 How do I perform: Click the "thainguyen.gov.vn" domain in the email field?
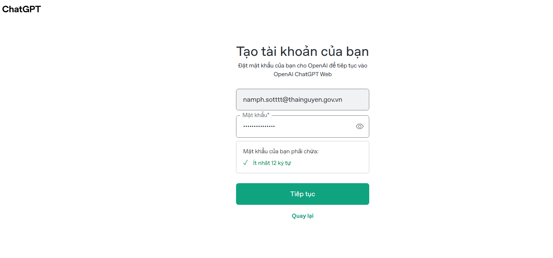click(x=315, y=99)
